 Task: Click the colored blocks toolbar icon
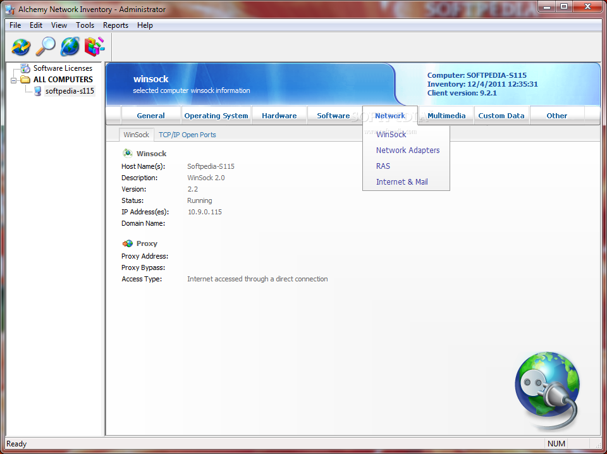(x=94, y=46)
